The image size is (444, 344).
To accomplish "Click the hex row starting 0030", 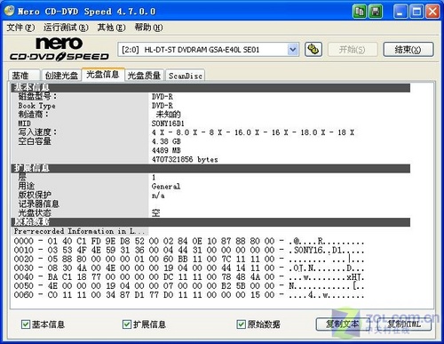I will click(x=188, y=268).
